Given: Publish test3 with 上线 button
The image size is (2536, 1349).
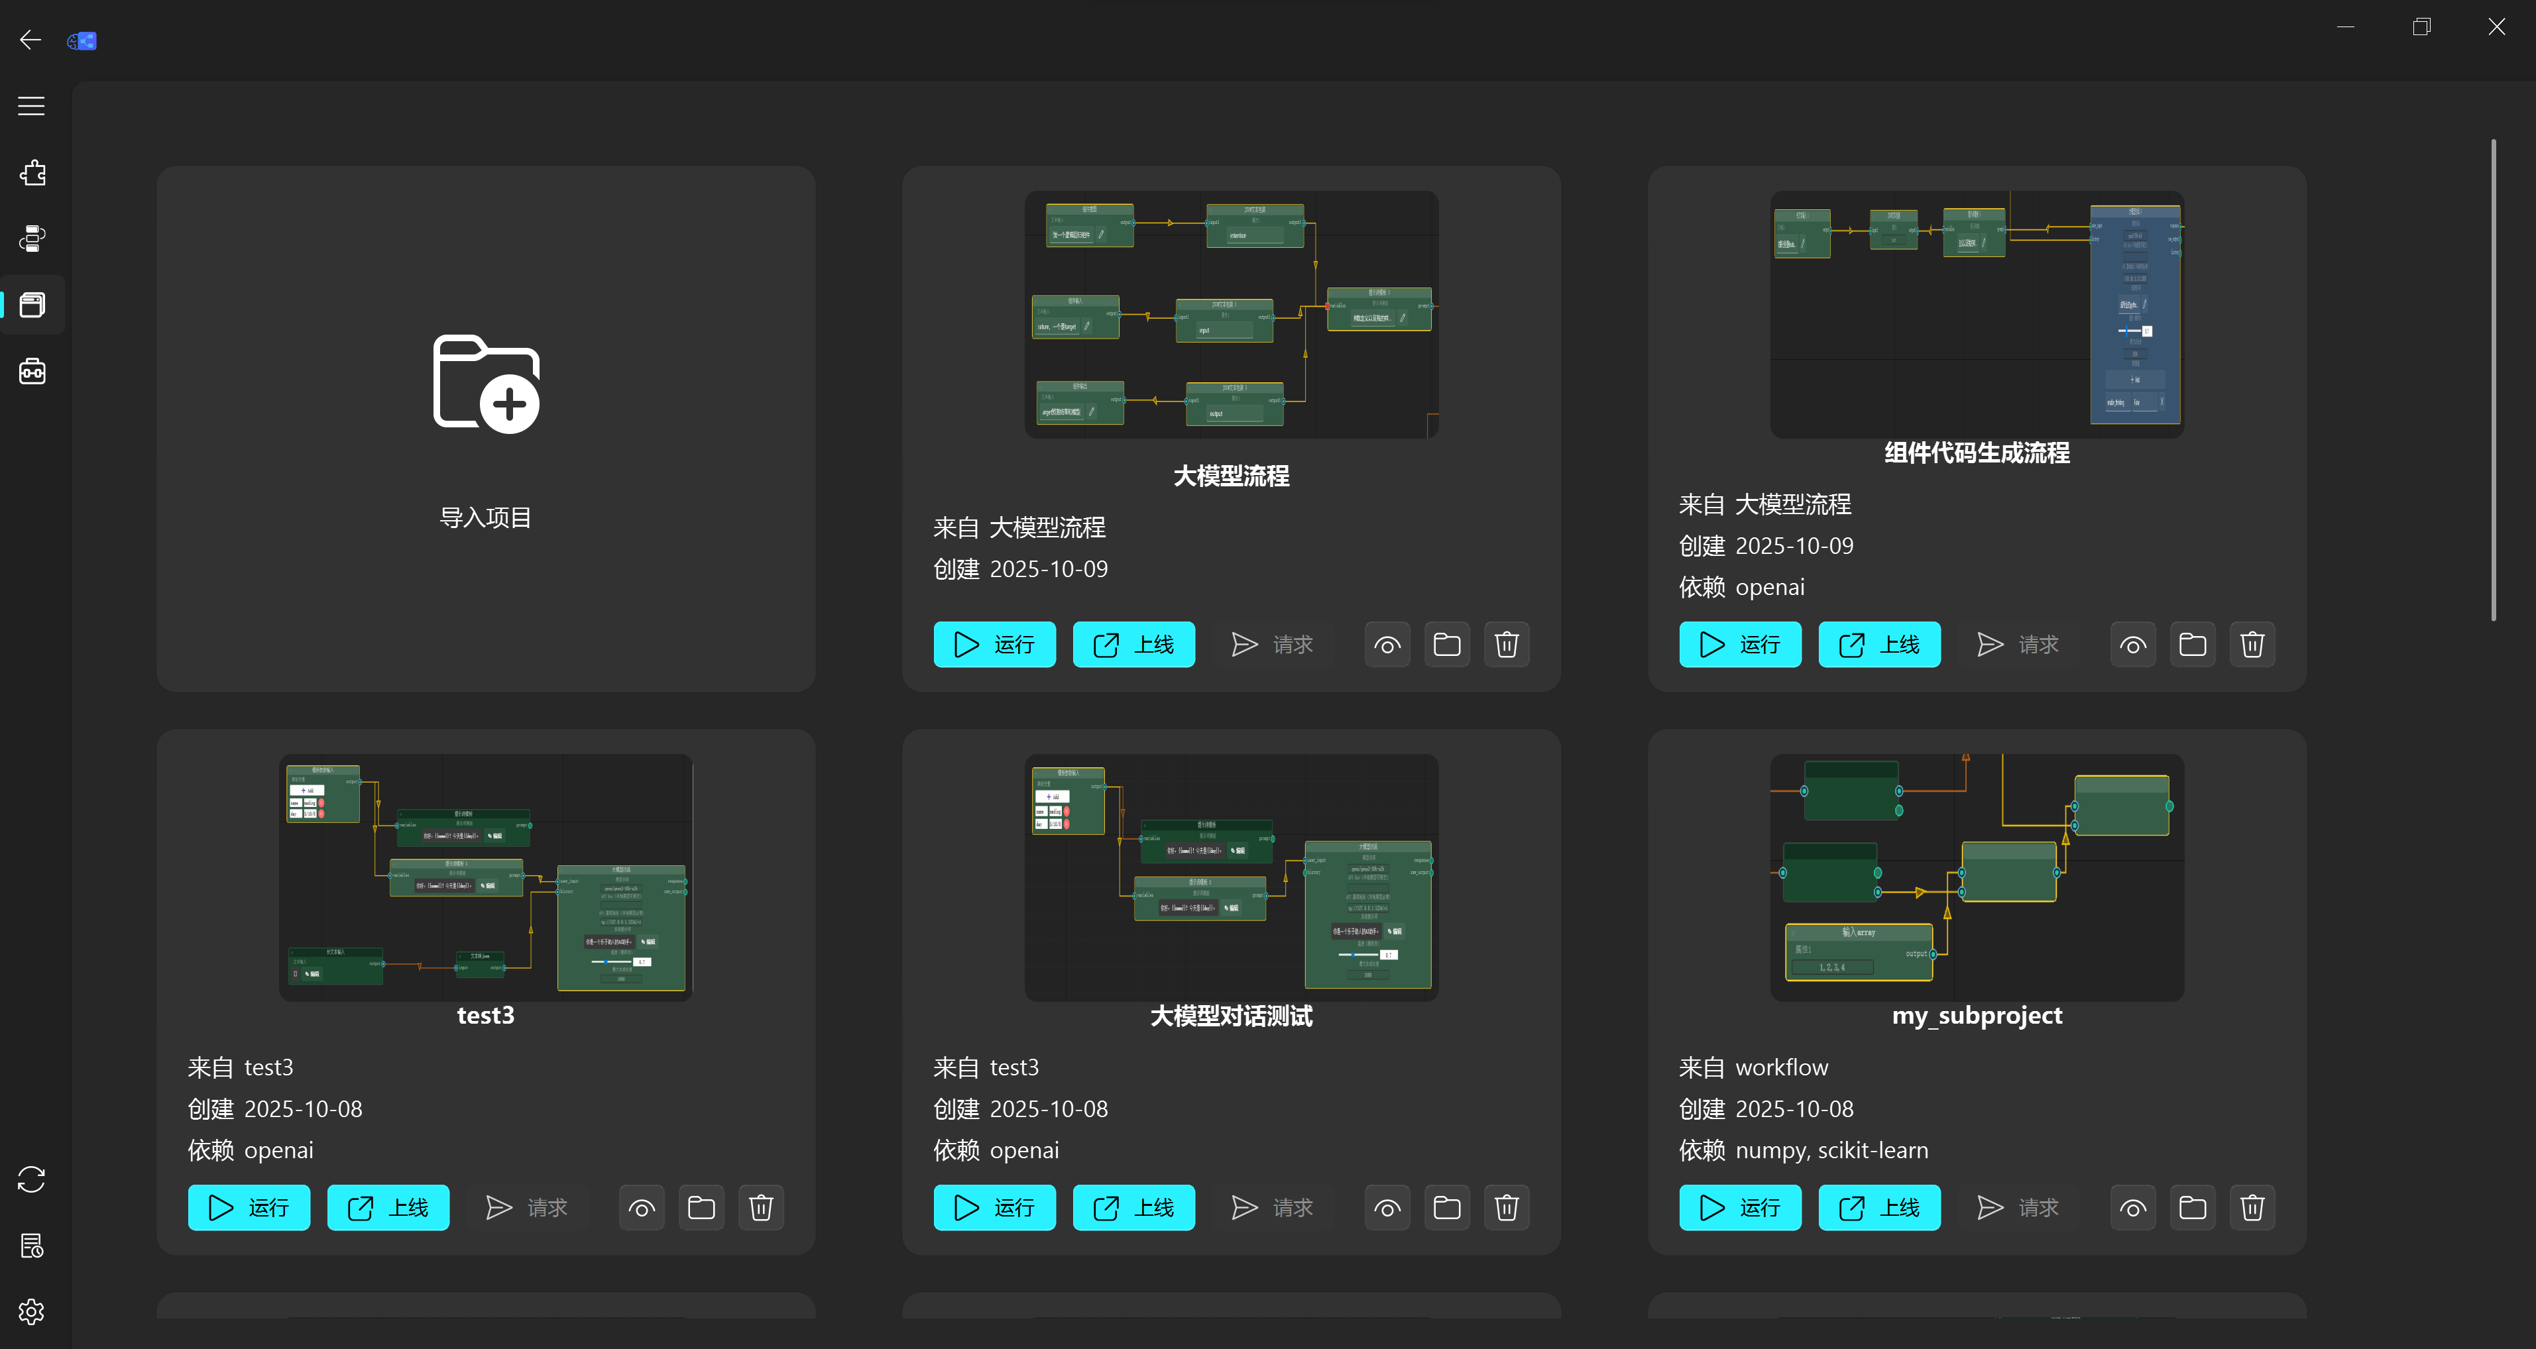Looking at the screenshot, I should pos(388,1207).
